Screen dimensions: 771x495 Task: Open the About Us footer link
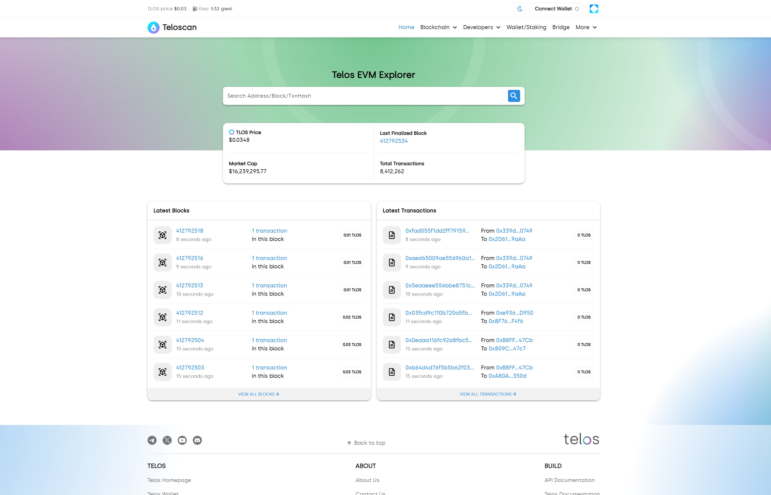367,480
